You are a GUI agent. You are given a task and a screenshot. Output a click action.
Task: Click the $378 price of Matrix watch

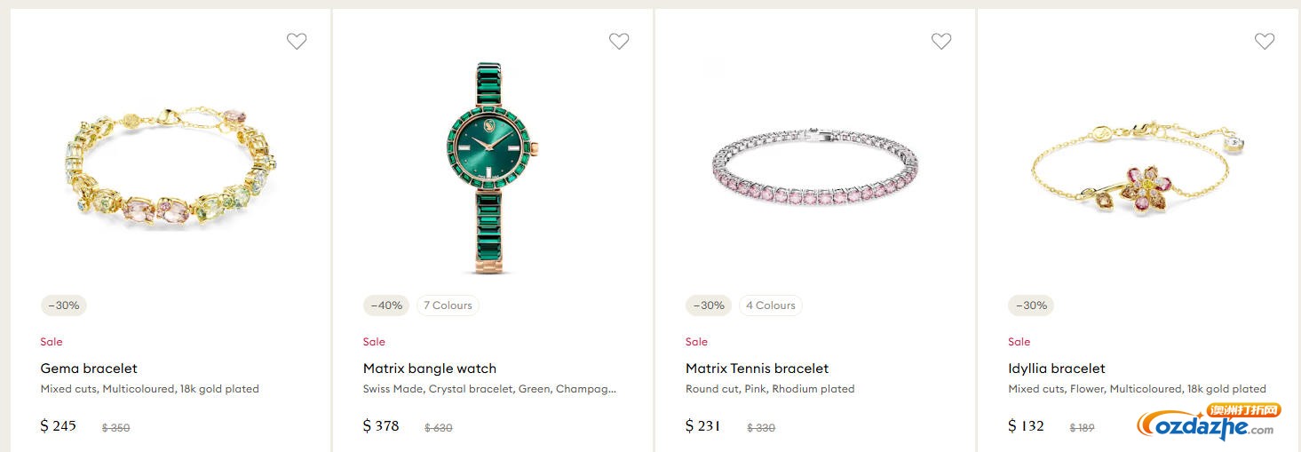pyautogui.click(x=381, y=426)
